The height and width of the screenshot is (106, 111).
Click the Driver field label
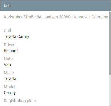(x=9, y=45)
